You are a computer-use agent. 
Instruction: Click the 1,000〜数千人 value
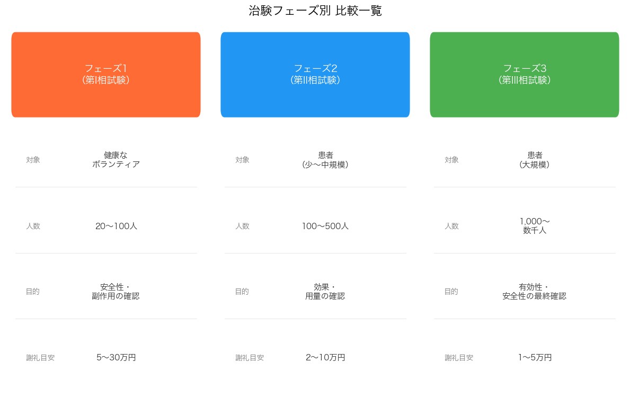coord(535,225)
